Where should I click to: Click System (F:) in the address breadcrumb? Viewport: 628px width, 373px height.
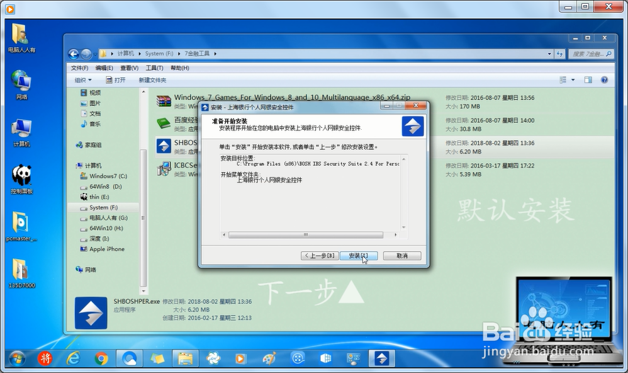click(159, 54)
